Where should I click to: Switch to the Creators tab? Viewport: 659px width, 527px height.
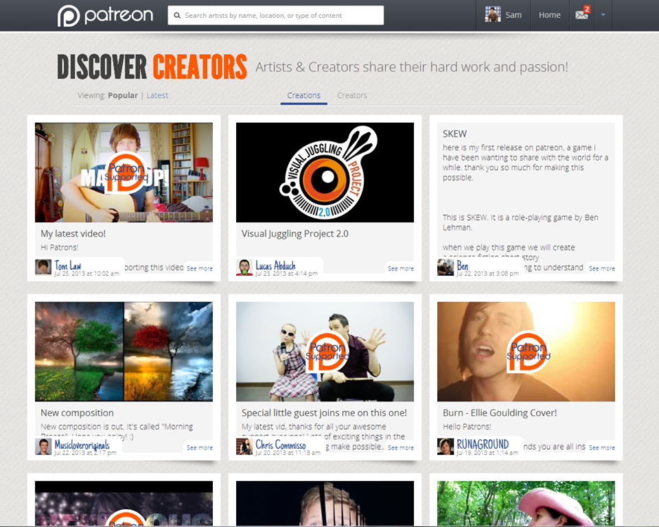[352, 95]
